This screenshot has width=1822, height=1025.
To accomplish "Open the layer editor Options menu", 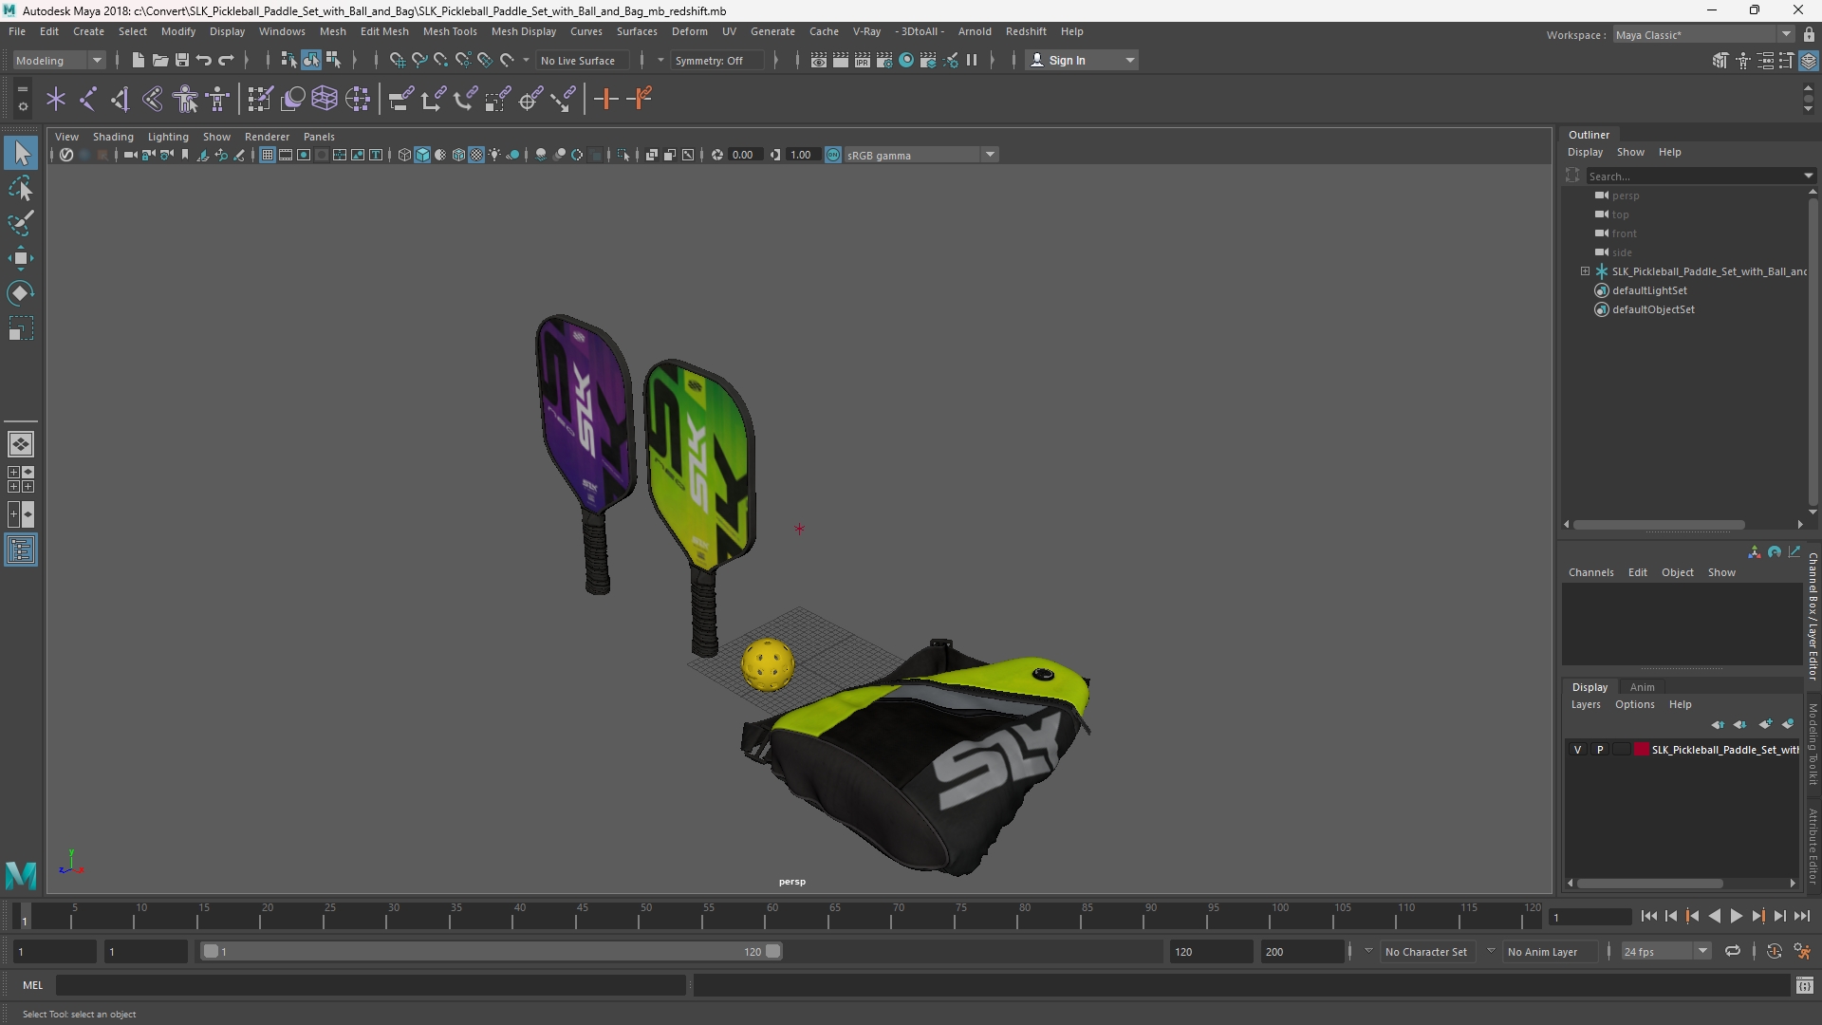I will coord(1634,704).
